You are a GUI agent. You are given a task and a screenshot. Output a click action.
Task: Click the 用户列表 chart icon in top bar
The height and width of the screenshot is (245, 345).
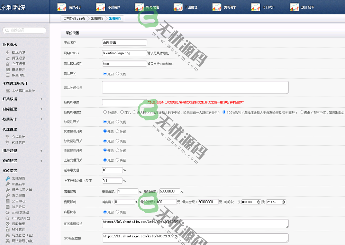pos(62,7)
